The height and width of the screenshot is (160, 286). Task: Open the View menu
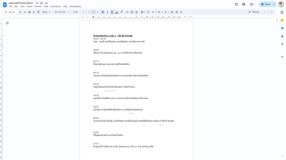[22, 6]
